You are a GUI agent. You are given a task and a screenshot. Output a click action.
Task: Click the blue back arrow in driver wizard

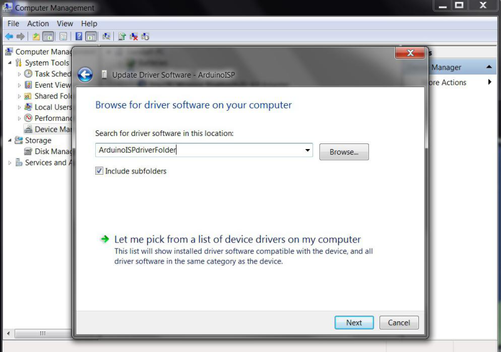tap(85, 75)
